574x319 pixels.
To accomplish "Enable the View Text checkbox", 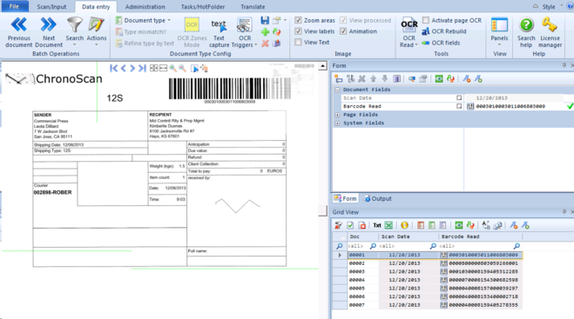I will tap(299, 43).
